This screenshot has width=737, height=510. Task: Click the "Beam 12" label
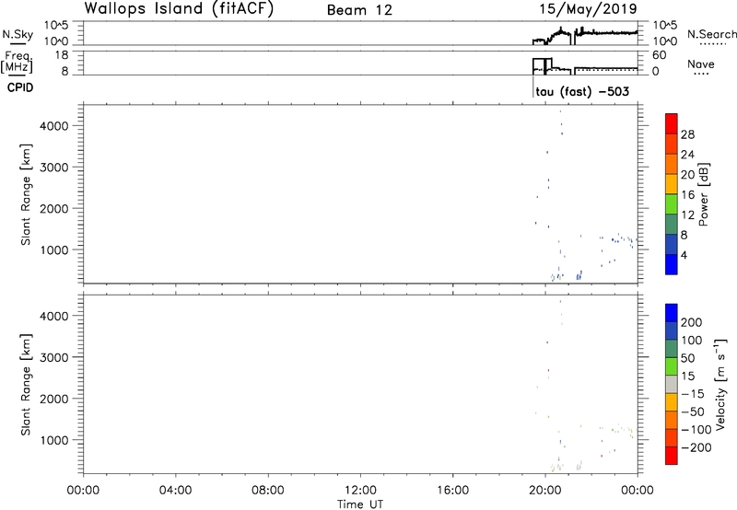(359, 10)
